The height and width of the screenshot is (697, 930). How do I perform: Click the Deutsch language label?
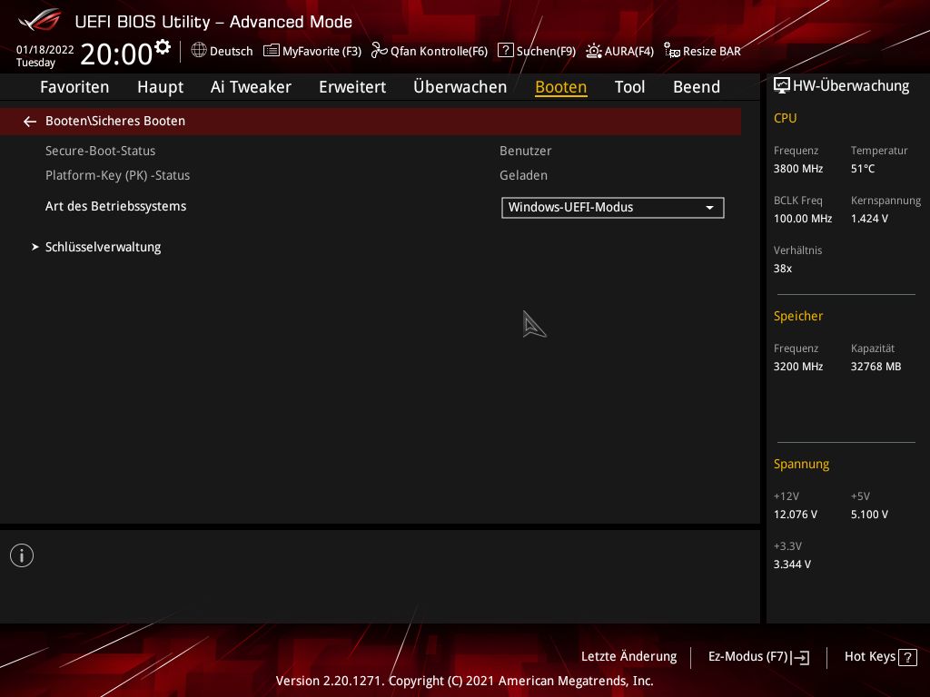click(x=232, y=52)
